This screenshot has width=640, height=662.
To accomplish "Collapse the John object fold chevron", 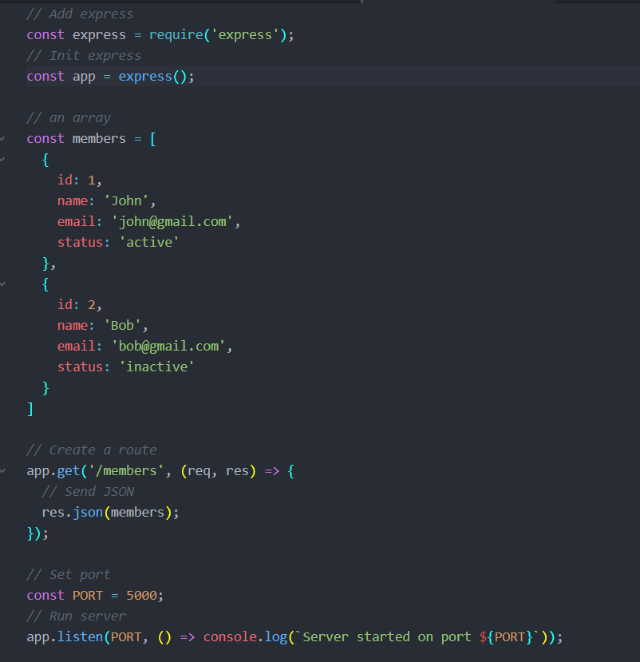I will [2, 160].
